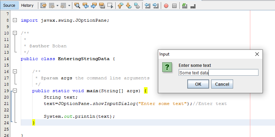This screenshot has width=275, height=137.
Task: Click line number 9 in the gutter
Action: 8,27
